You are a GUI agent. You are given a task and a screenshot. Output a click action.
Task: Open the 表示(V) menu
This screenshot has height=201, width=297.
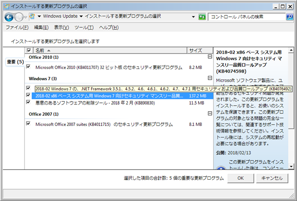[x=62, y=27]
